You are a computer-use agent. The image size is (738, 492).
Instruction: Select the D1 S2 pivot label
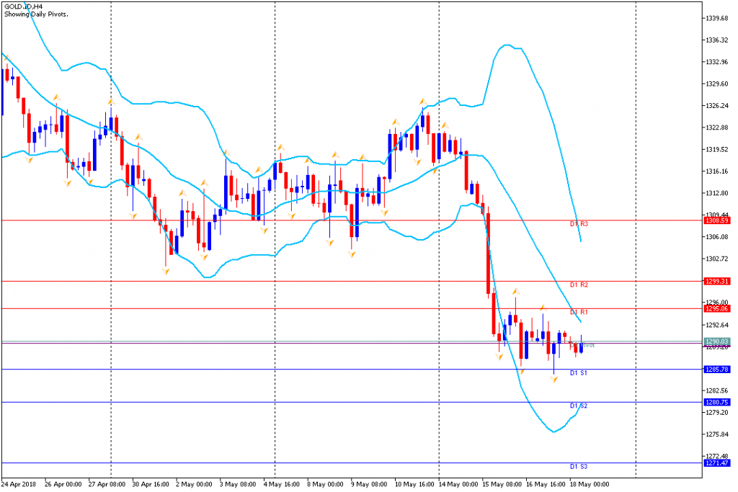[579, 406]
